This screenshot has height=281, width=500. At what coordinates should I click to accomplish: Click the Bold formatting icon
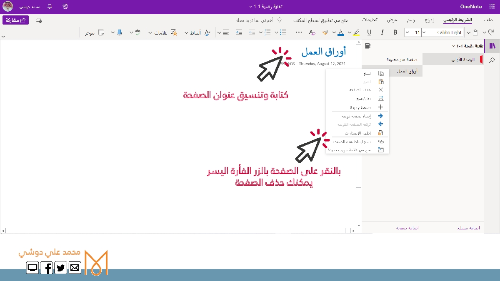(x=395, y=32)
